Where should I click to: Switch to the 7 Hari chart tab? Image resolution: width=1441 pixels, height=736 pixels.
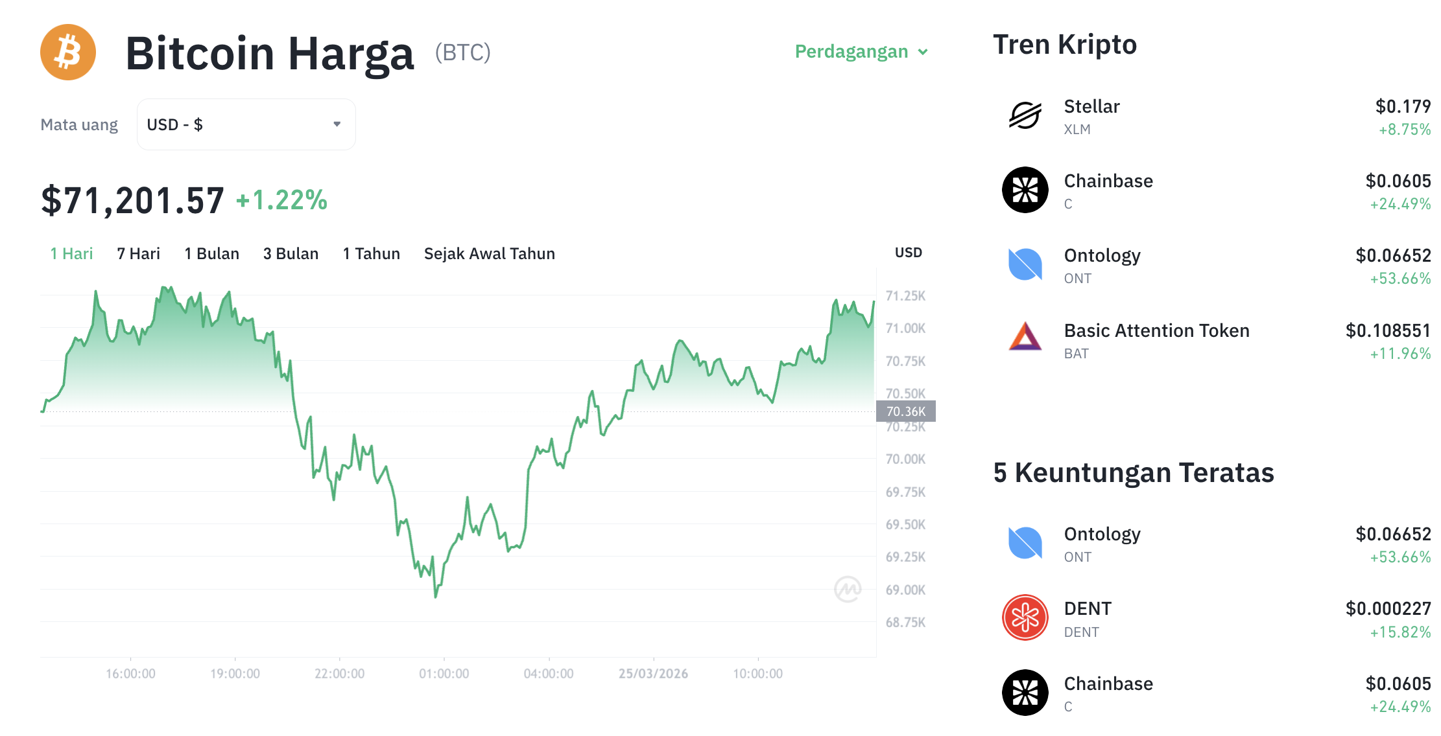pyautogui.click(x=137, y=253)
